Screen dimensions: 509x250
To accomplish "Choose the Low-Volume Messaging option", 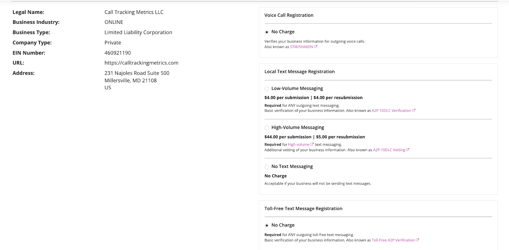I will click(267, 89).
